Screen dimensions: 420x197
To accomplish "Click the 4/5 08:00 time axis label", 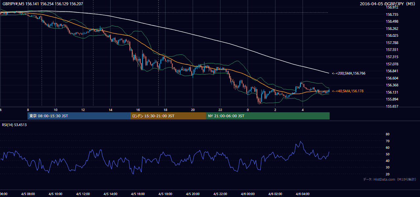I will click(x=28, y=194).
